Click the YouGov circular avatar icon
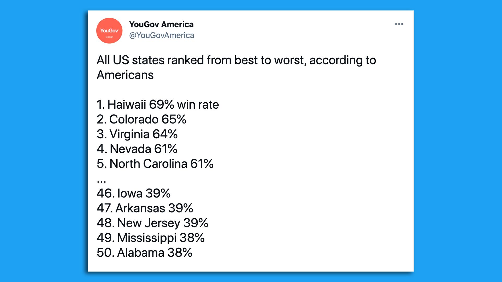The image size is (502, 282). (x=109, y=31)
